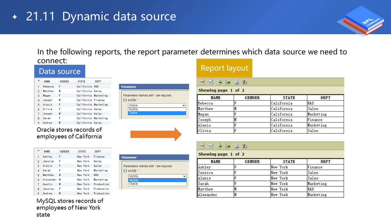Viewport: 391px width, 220px height.
Task: Click the blue Data source label
Action: [x=60, y=71]
